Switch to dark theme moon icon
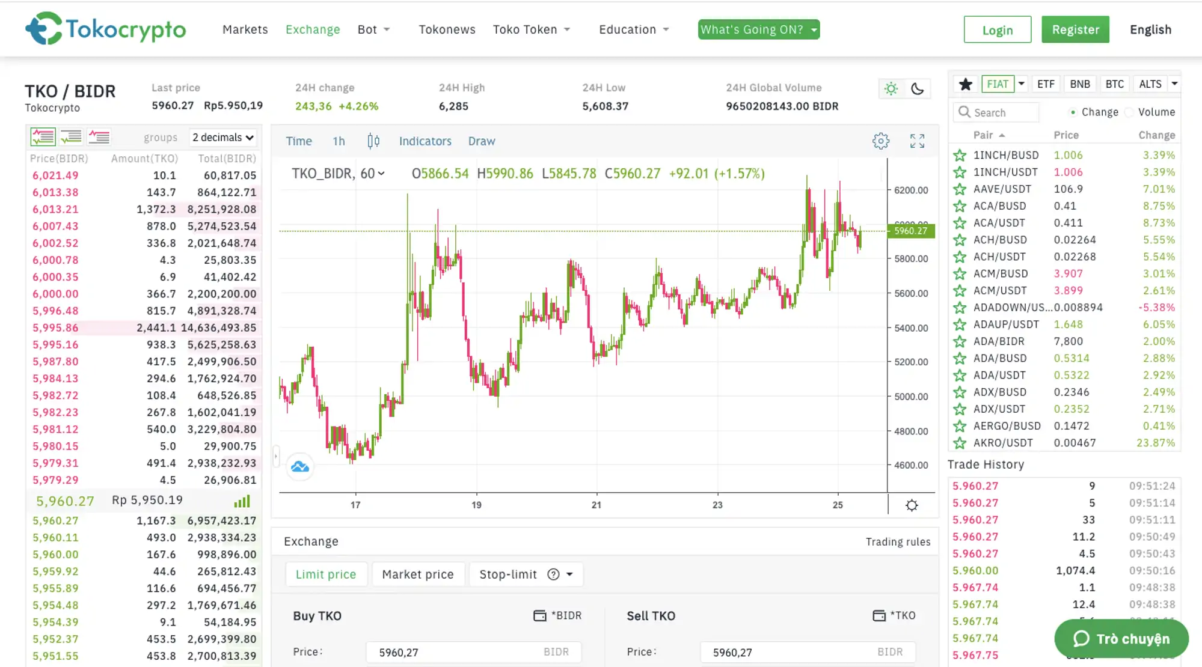The image size is (1202, 667). coord(918,89)
